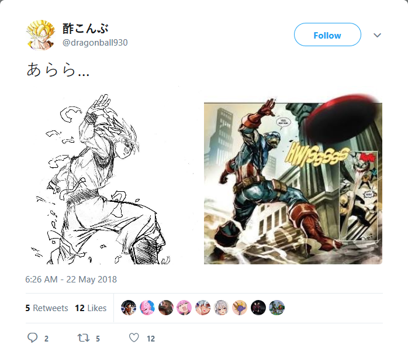The width and height of the screenshot is (408, 362).
Task: Follow the @dragonball930 account
Action: click(x=327, y=35)
